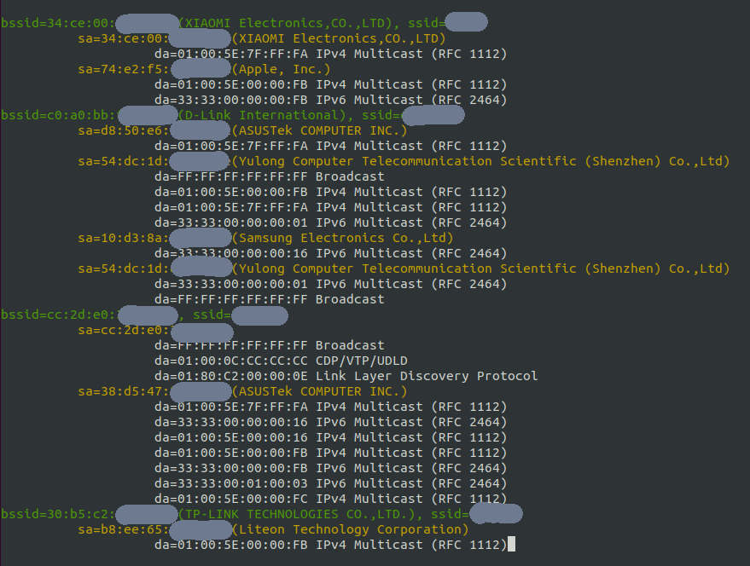Screen dimensions: 750x566
Task: Click the sa=38:d5:47 ASUSTek line
Action: [x=242, y=391]
